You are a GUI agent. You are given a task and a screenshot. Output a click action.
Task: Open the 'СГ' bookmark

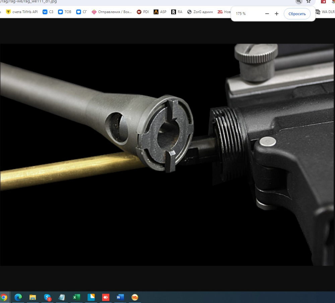click(81, 12)
